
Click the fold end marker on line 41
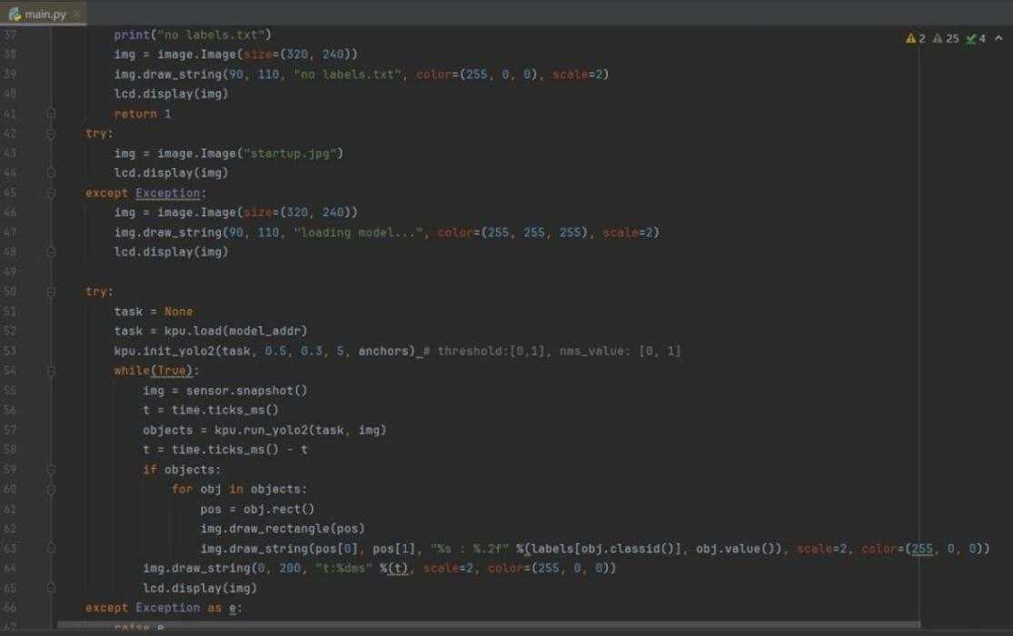pyautogui.click(x=52, y=114)
